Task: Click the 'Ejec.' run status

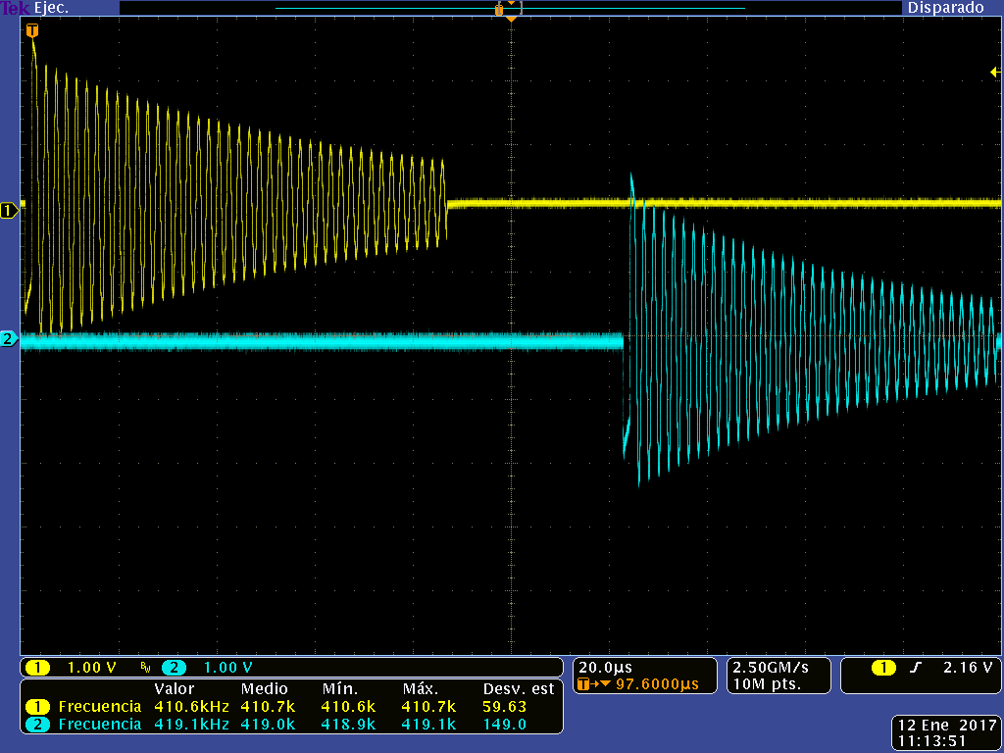Action: pos(51,9)
